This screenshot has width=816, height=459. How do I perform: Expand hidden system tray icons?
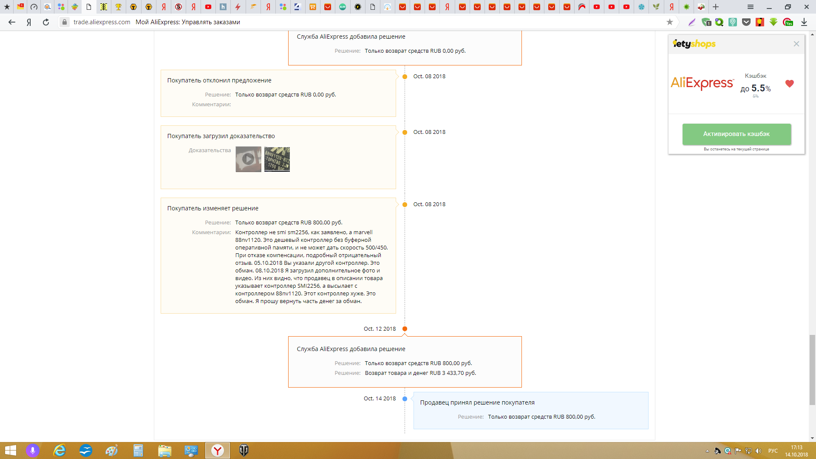click(x=707, y=451)
